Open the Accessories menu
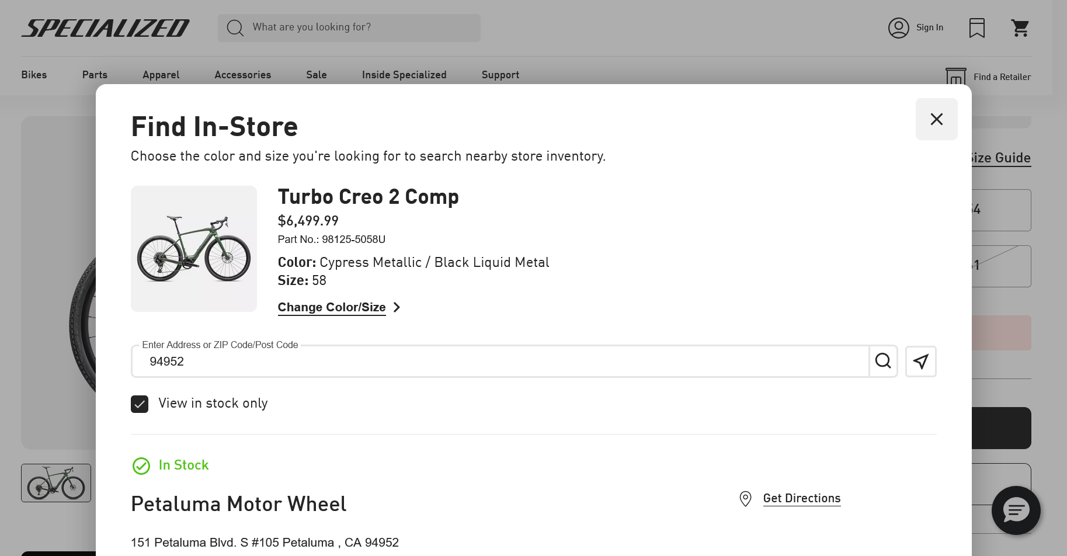This screenshot has width=1067, height=556. [x=242, y=75]
